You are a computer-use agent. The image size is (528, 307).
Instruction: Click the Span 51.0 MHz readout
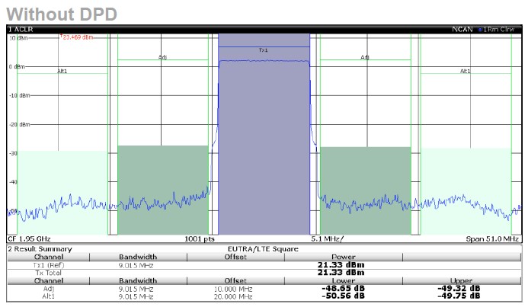tap(492, 239)
